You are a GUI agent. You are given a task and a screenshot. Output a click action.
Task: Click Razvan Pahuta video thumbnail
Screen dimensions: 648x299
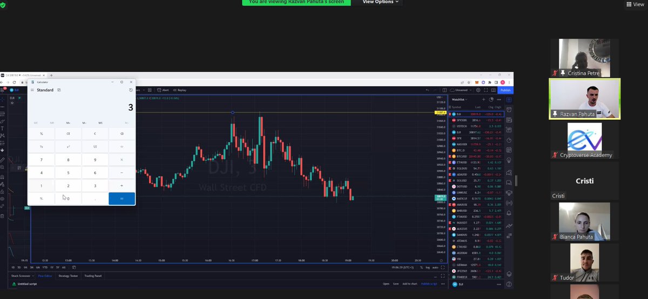click(x=584, y=99)
